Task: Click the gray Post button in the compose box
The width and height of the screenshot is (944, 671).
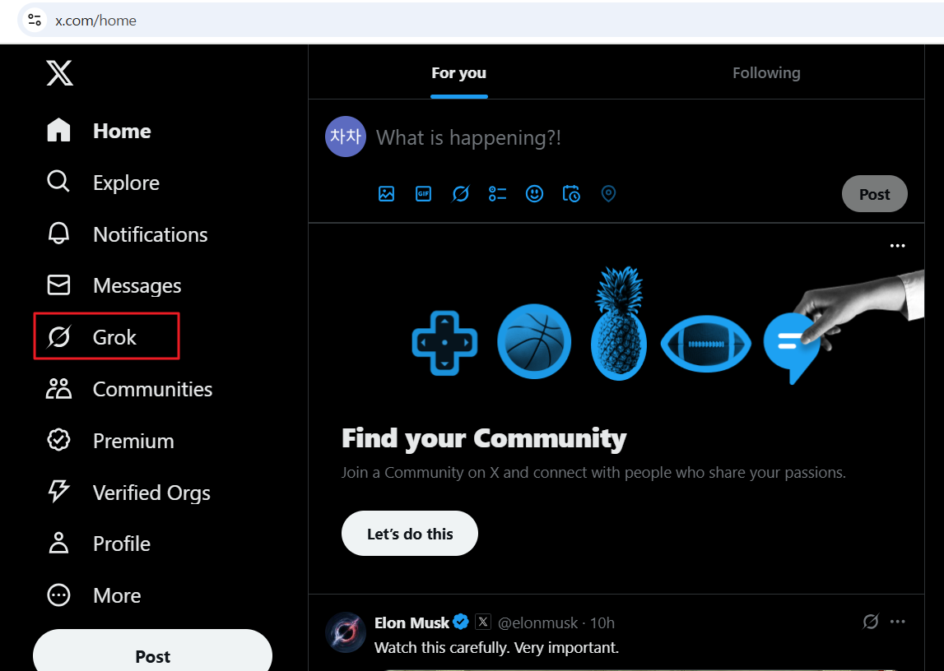Action: tap(874, 193)
